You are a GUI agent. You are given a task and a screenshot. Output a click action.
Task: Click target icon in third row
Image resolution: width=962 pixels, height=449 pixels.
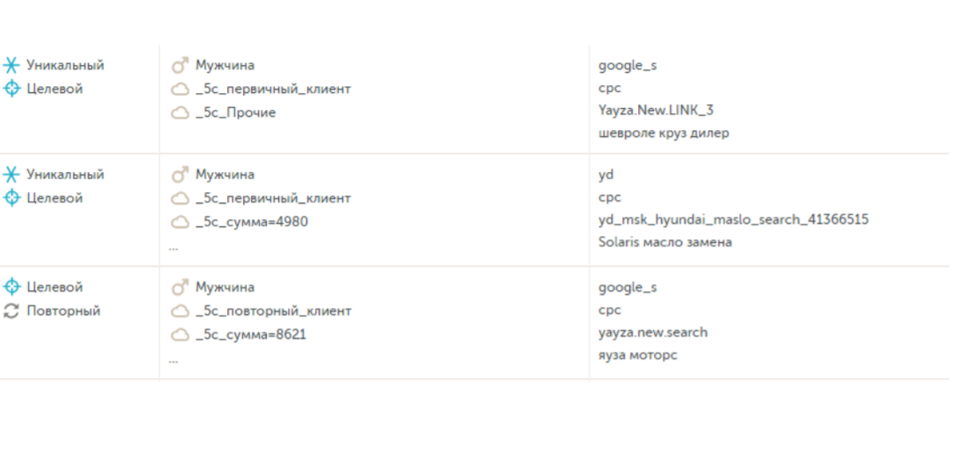[x=11, y=287]
